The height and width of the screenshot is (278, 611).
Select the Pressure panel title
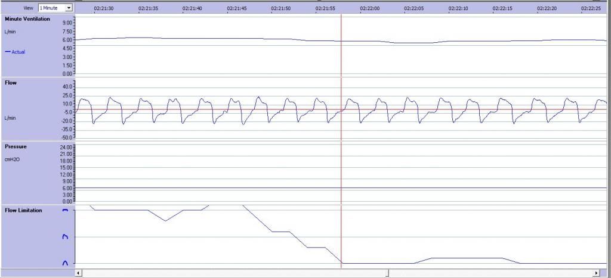coord(16,146)
